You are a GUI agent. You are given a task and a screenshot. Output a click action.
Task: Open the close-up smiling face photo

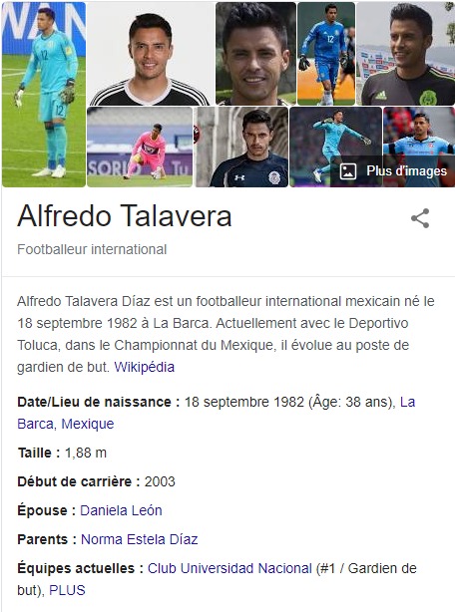click(x=255, y=54)
